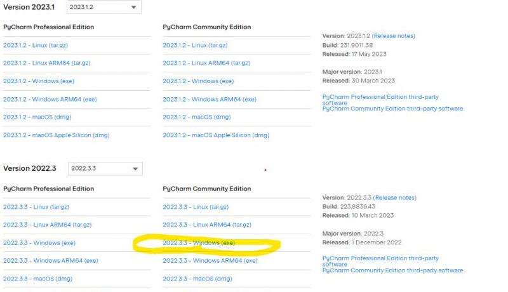
Task: Click the 'Major version: 2022.3' text
Action: [x=353, y=234]
